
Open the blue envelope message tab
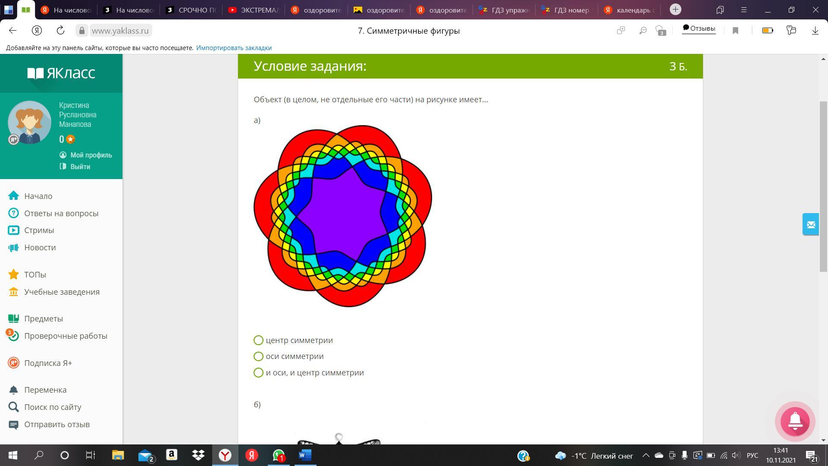click(810, 224)
